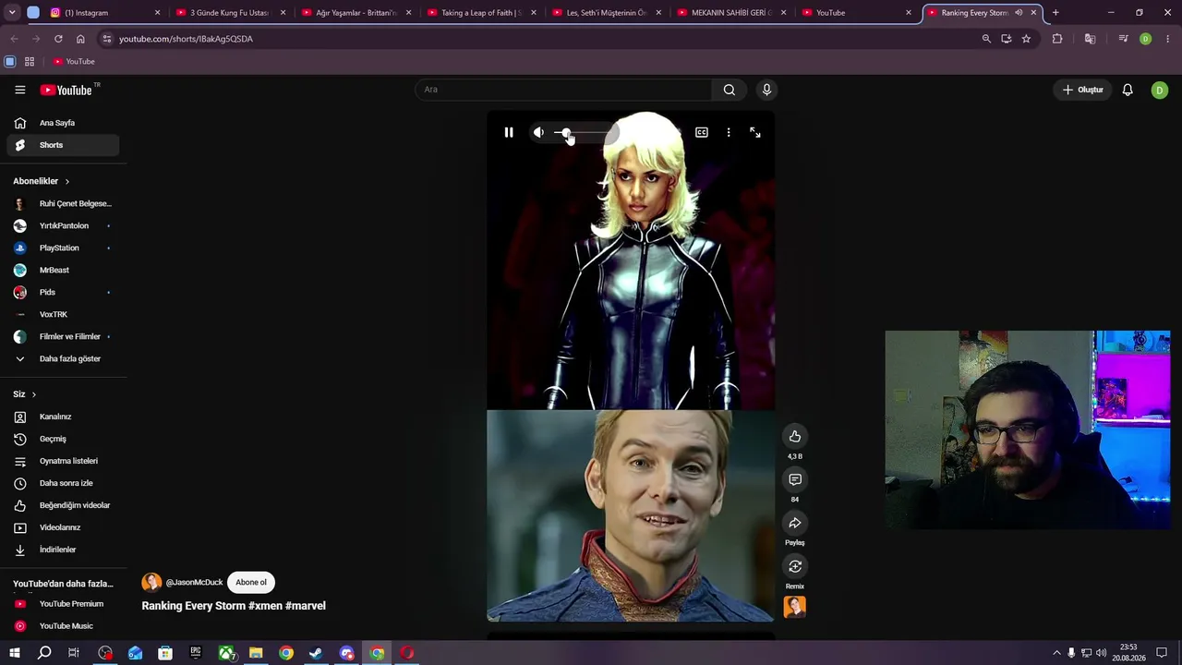Screen dimensions: 1182x665
Task: Open Geçmiş watch history
Action: point(63,439)
